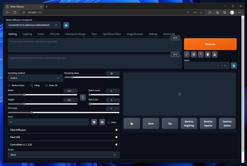Click Send to inpaint

[x=208, y=123]
